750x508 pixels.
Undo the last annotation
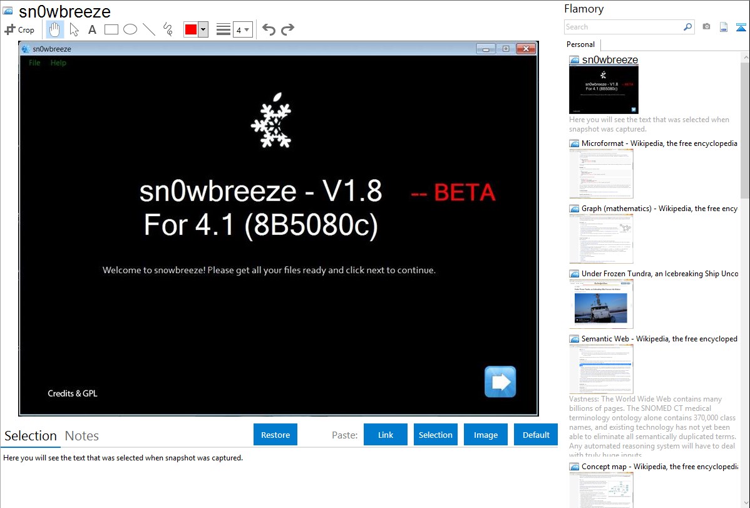269,29
